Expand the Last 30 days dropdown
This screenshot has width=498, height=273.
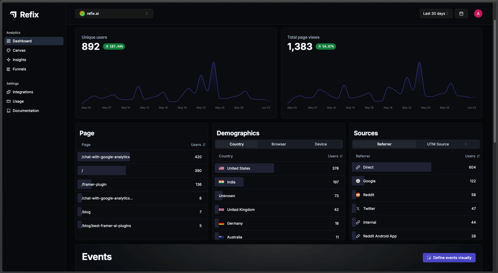436,14
